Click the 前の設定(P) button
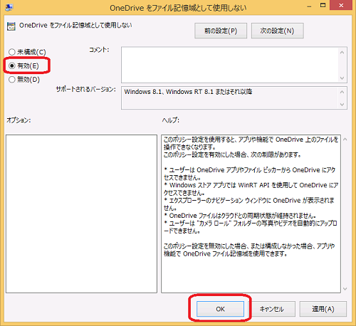 pyautogui.click(x=221, y=31)
